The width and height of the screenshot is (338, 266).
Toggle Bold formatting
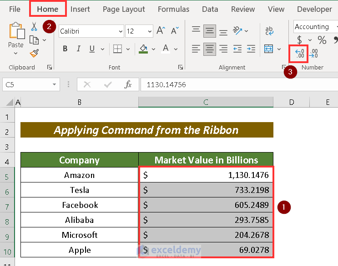click(x=65, y=49)
